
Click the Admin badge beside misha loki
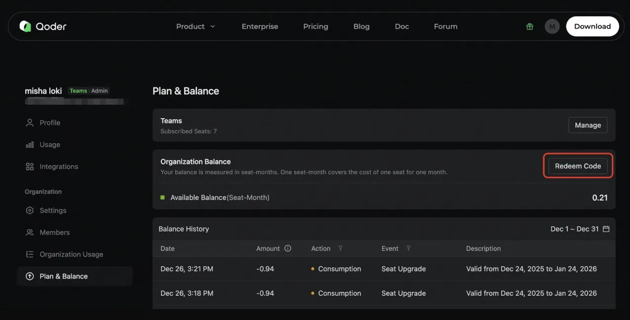100,91
